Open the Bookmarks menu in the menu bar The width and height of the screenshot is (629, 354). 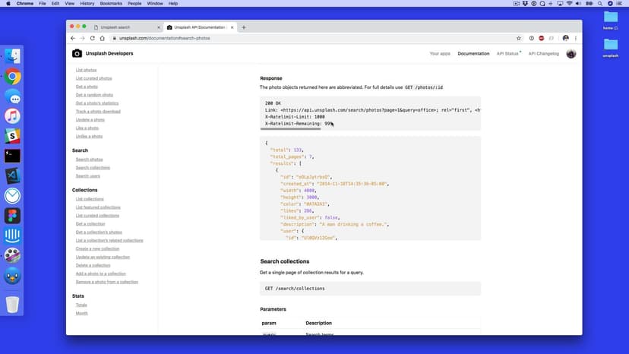coord(109,4)
